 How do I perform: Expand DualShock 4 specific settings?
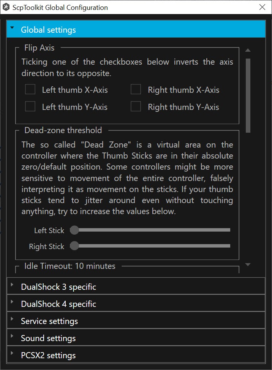pos(136,303)
